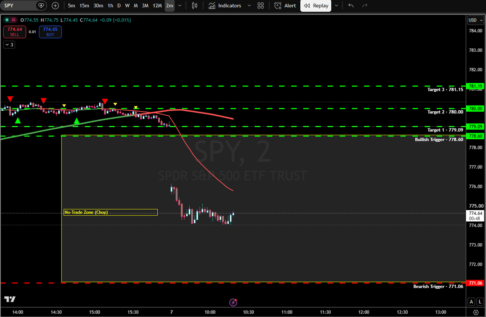The image size is (486, 317).
Task: Click the 774.64 SELL button
Action: (15, 32)
